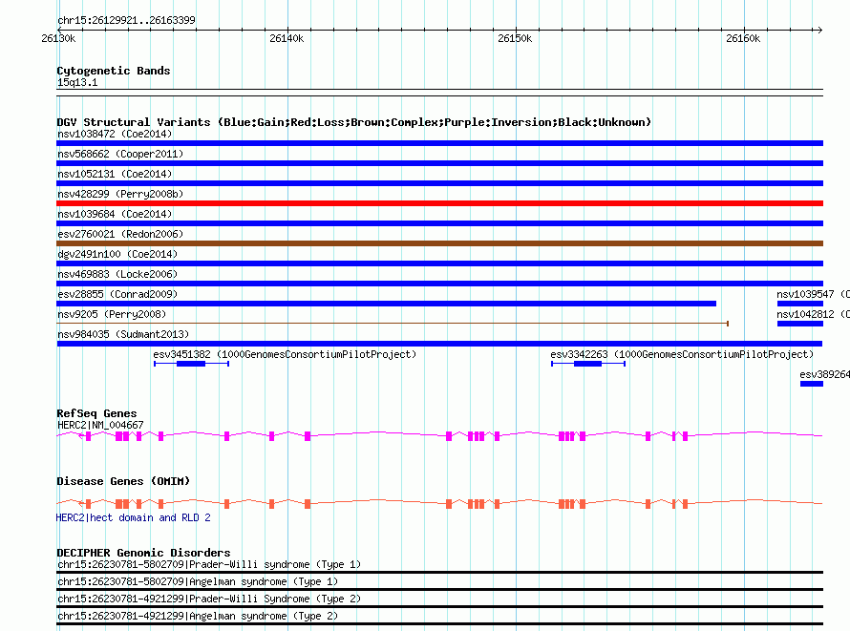Click the 26140k ruler tick label
This screenshot has height=631, width=850.
tap(287, 38)
